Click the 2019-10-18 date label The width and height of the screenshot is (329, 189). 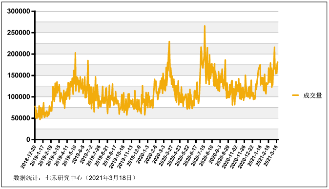(117, 156)
